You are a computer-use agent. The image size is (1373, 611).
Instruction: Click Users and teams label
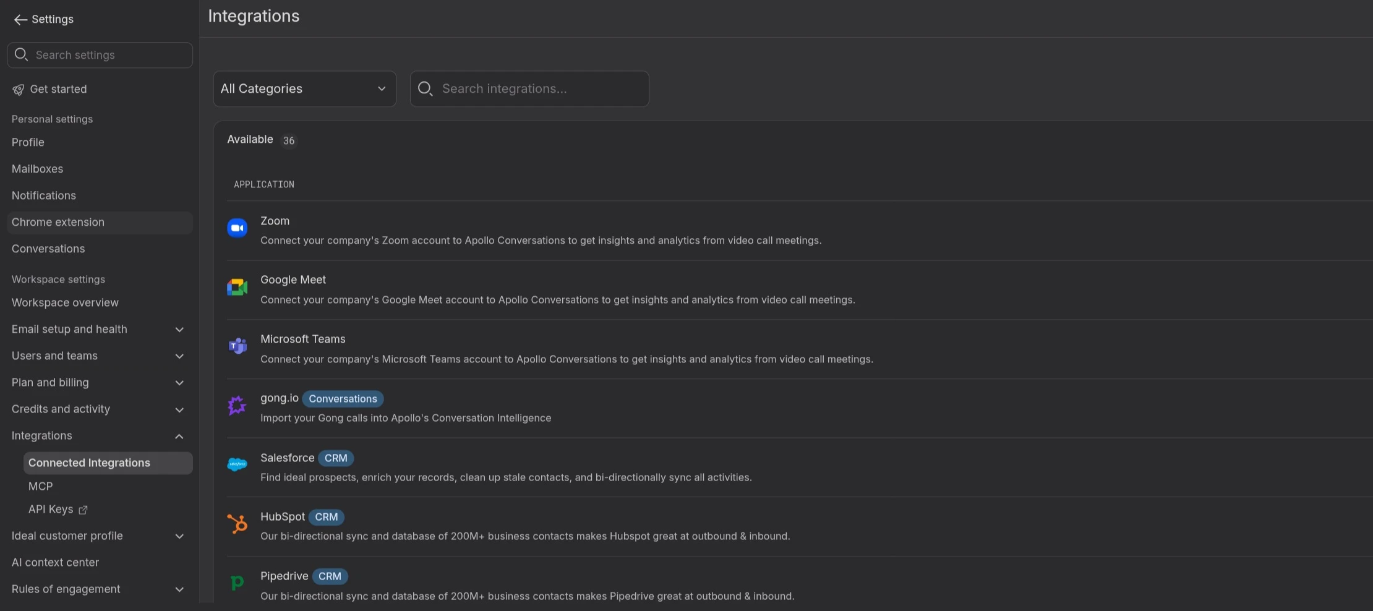54,356
